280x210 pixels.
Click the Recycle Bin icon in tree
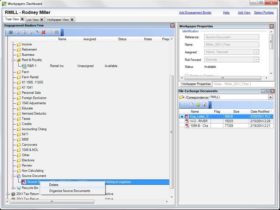pyautogui.click(x=18, y=188)
